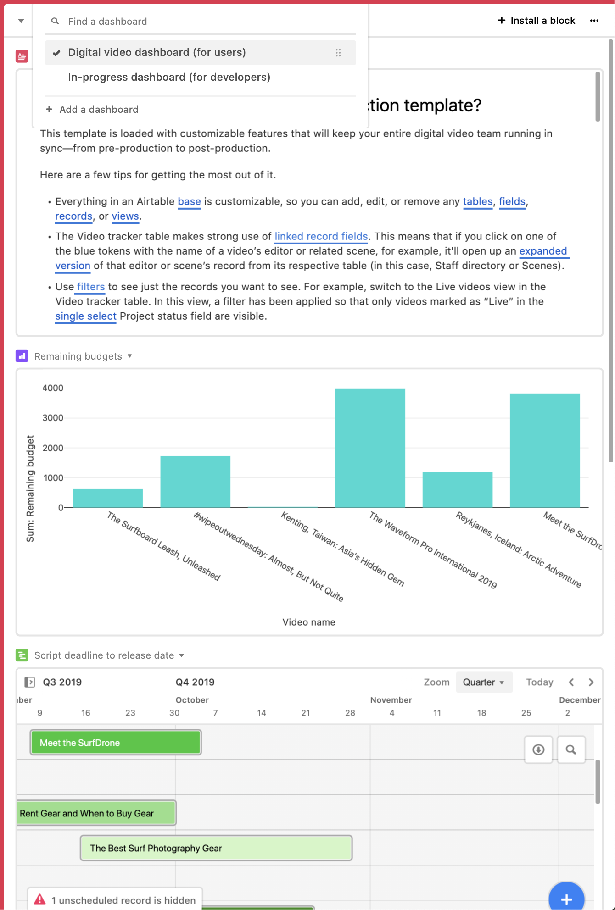Click the dashboard switcher caret at top left
615x910 pixels.
[21, 21]
